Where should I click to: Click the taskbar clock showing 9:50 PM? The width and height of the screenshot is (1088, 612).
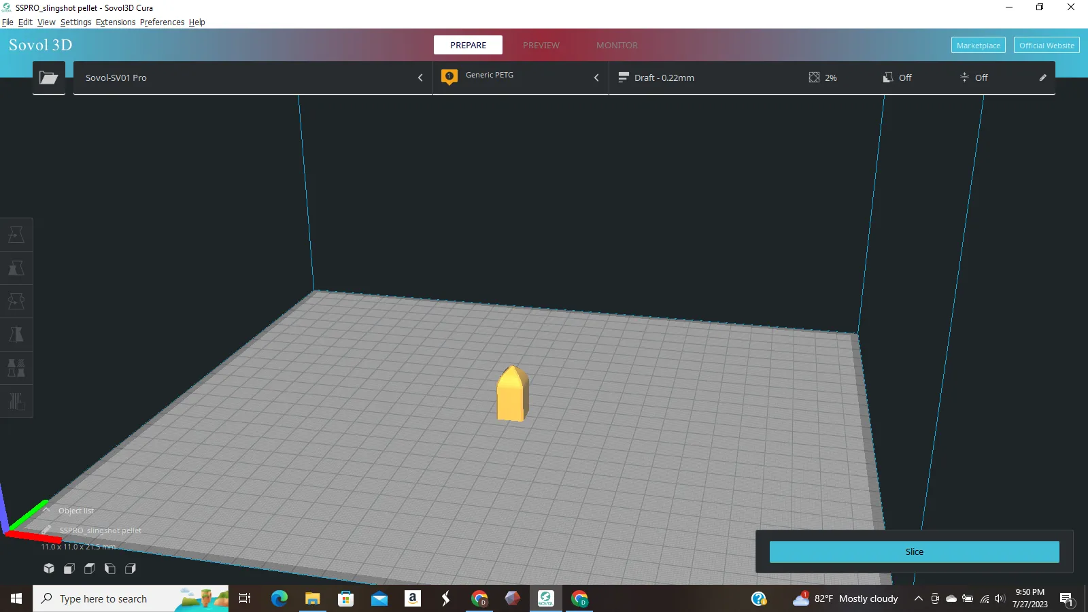(x=1030, y=598)
